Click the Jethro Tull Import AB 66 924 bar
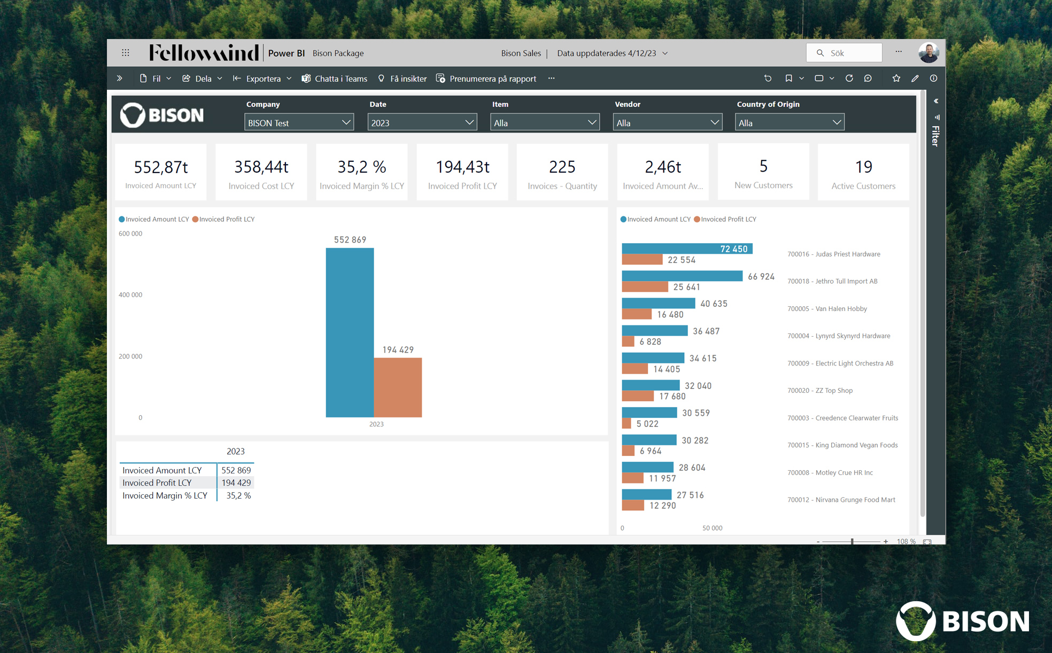The width and height of the screenshot is (1052, 653). [682, 276]
